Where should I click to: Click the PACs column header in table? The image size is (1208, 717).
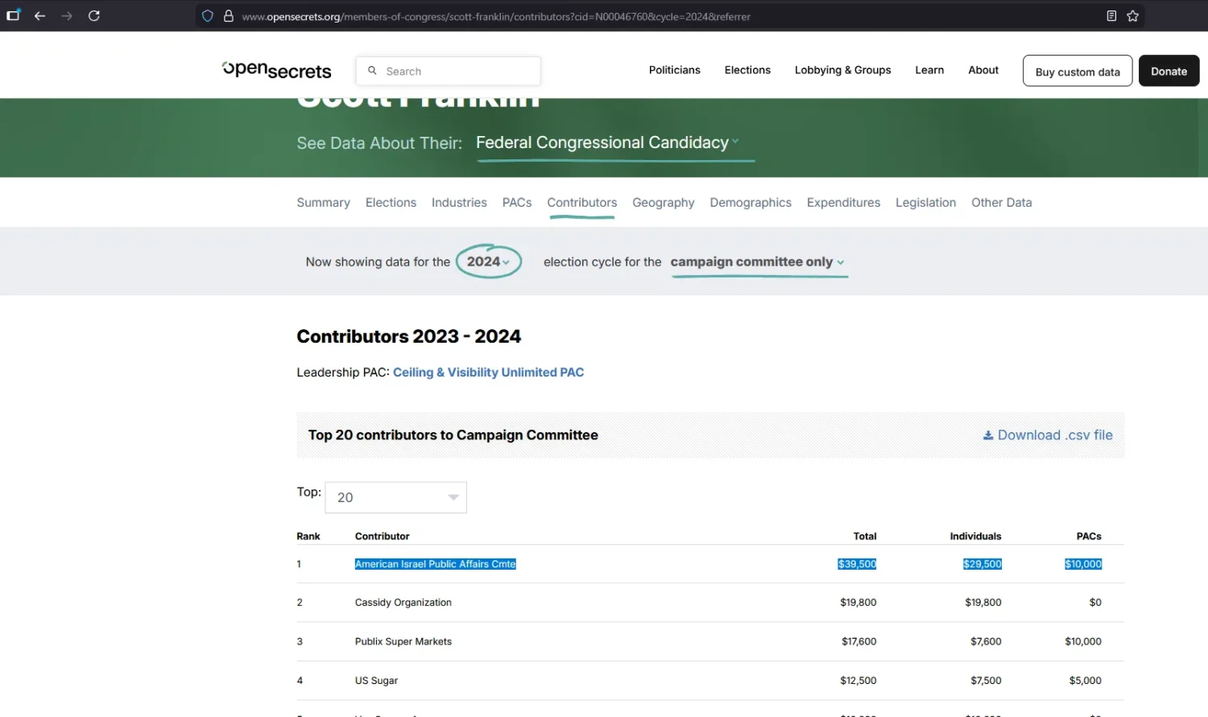click(1089, 537)
